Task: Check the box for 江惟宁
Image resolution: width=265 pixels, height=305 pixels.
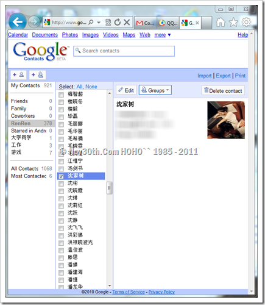Action: (x=61, y=162)
